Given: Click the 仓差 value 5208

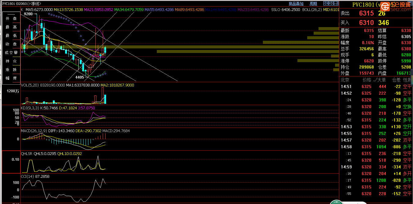Looking at the screenshot, I should pos(406,67).
